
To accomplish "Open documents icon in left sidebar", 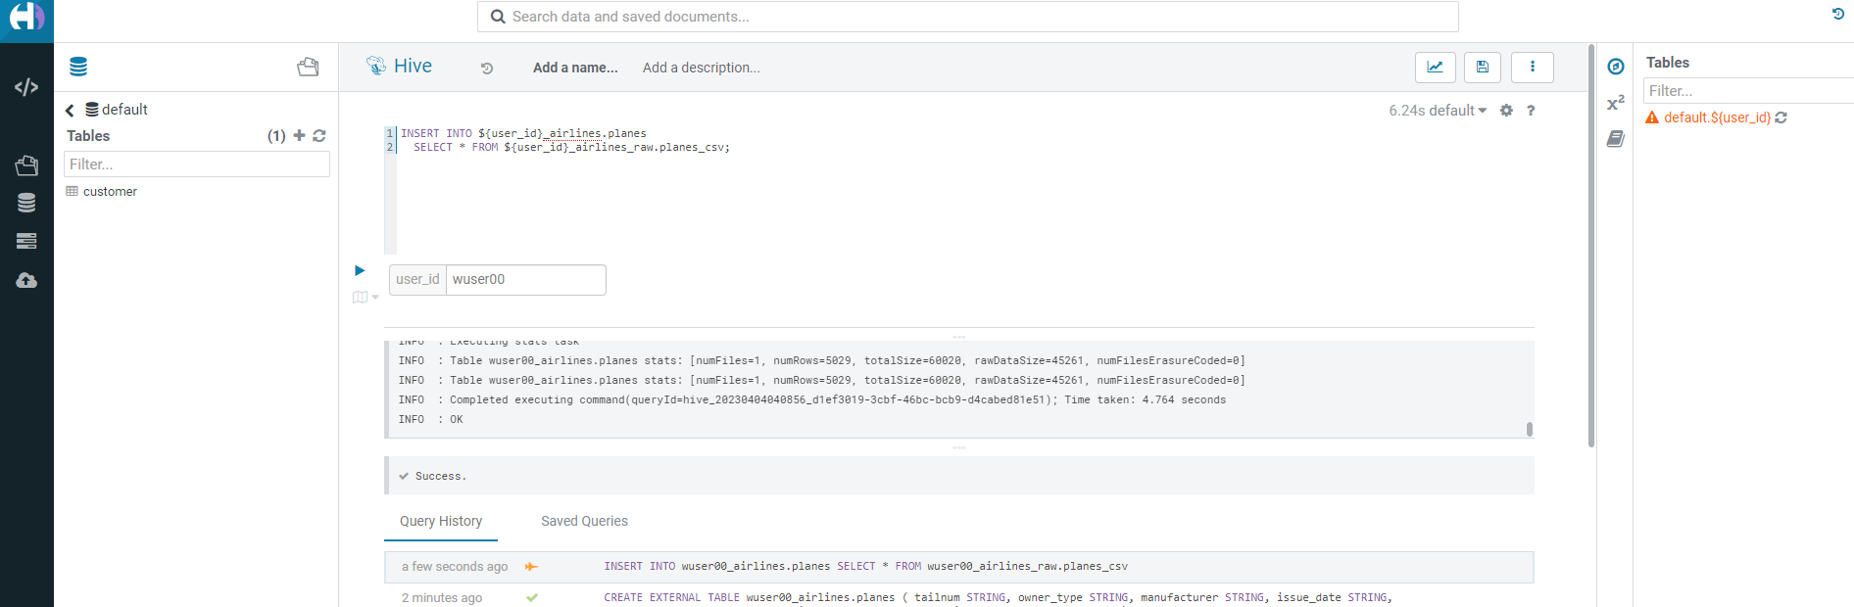I will tap(26, 165).
